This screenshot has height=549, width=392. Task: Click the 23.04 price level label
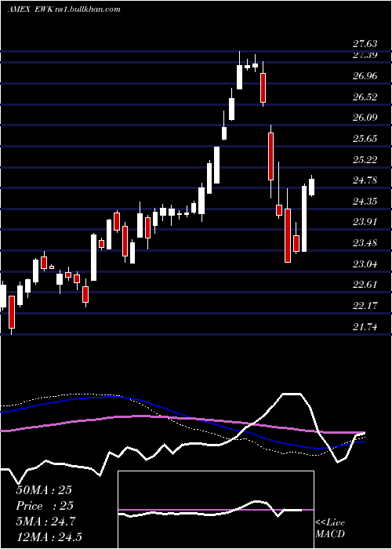(x=365, y=264)
